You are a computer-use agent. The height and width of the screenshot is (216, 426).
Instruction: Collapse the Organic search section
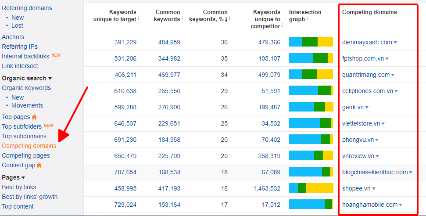pyautogui.click(x=27, y=78)
